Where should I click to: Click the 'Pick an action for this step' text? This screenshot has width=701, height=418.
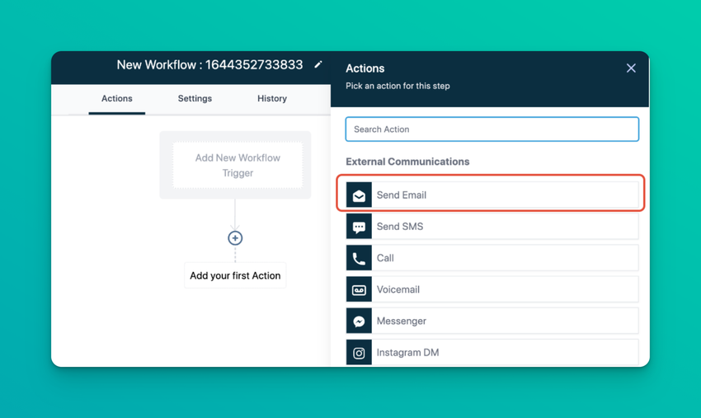point(398,86)
